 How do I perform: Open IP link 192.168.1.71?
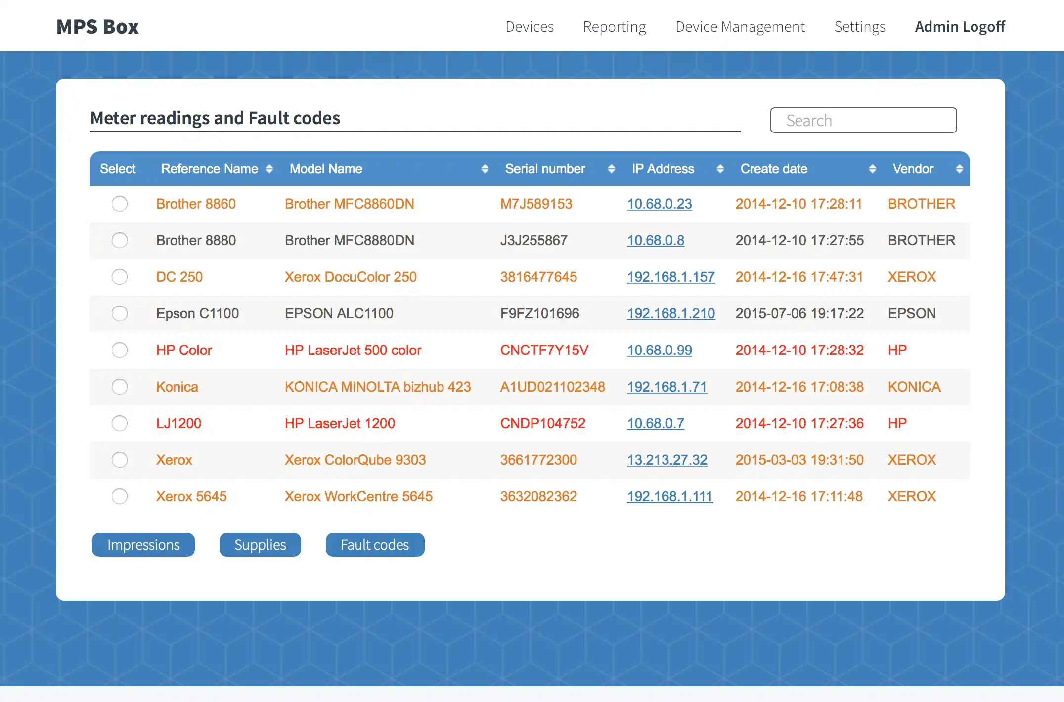pyautogui.click(x=667, y=387)
